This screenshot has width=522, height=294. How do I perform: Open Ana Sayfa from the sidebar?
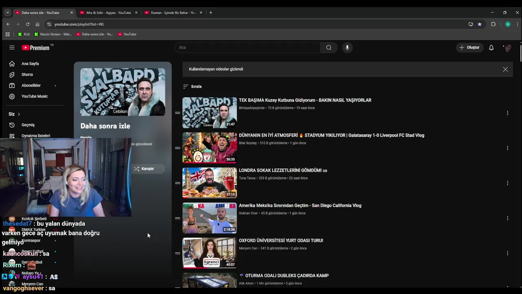coord(30,64)
